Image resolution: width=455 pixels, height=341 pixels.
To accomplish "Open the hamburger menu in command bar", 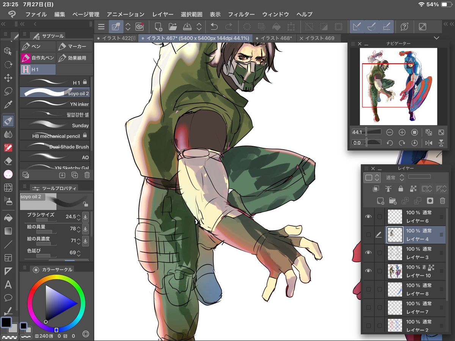I will (x=101, y=27).
